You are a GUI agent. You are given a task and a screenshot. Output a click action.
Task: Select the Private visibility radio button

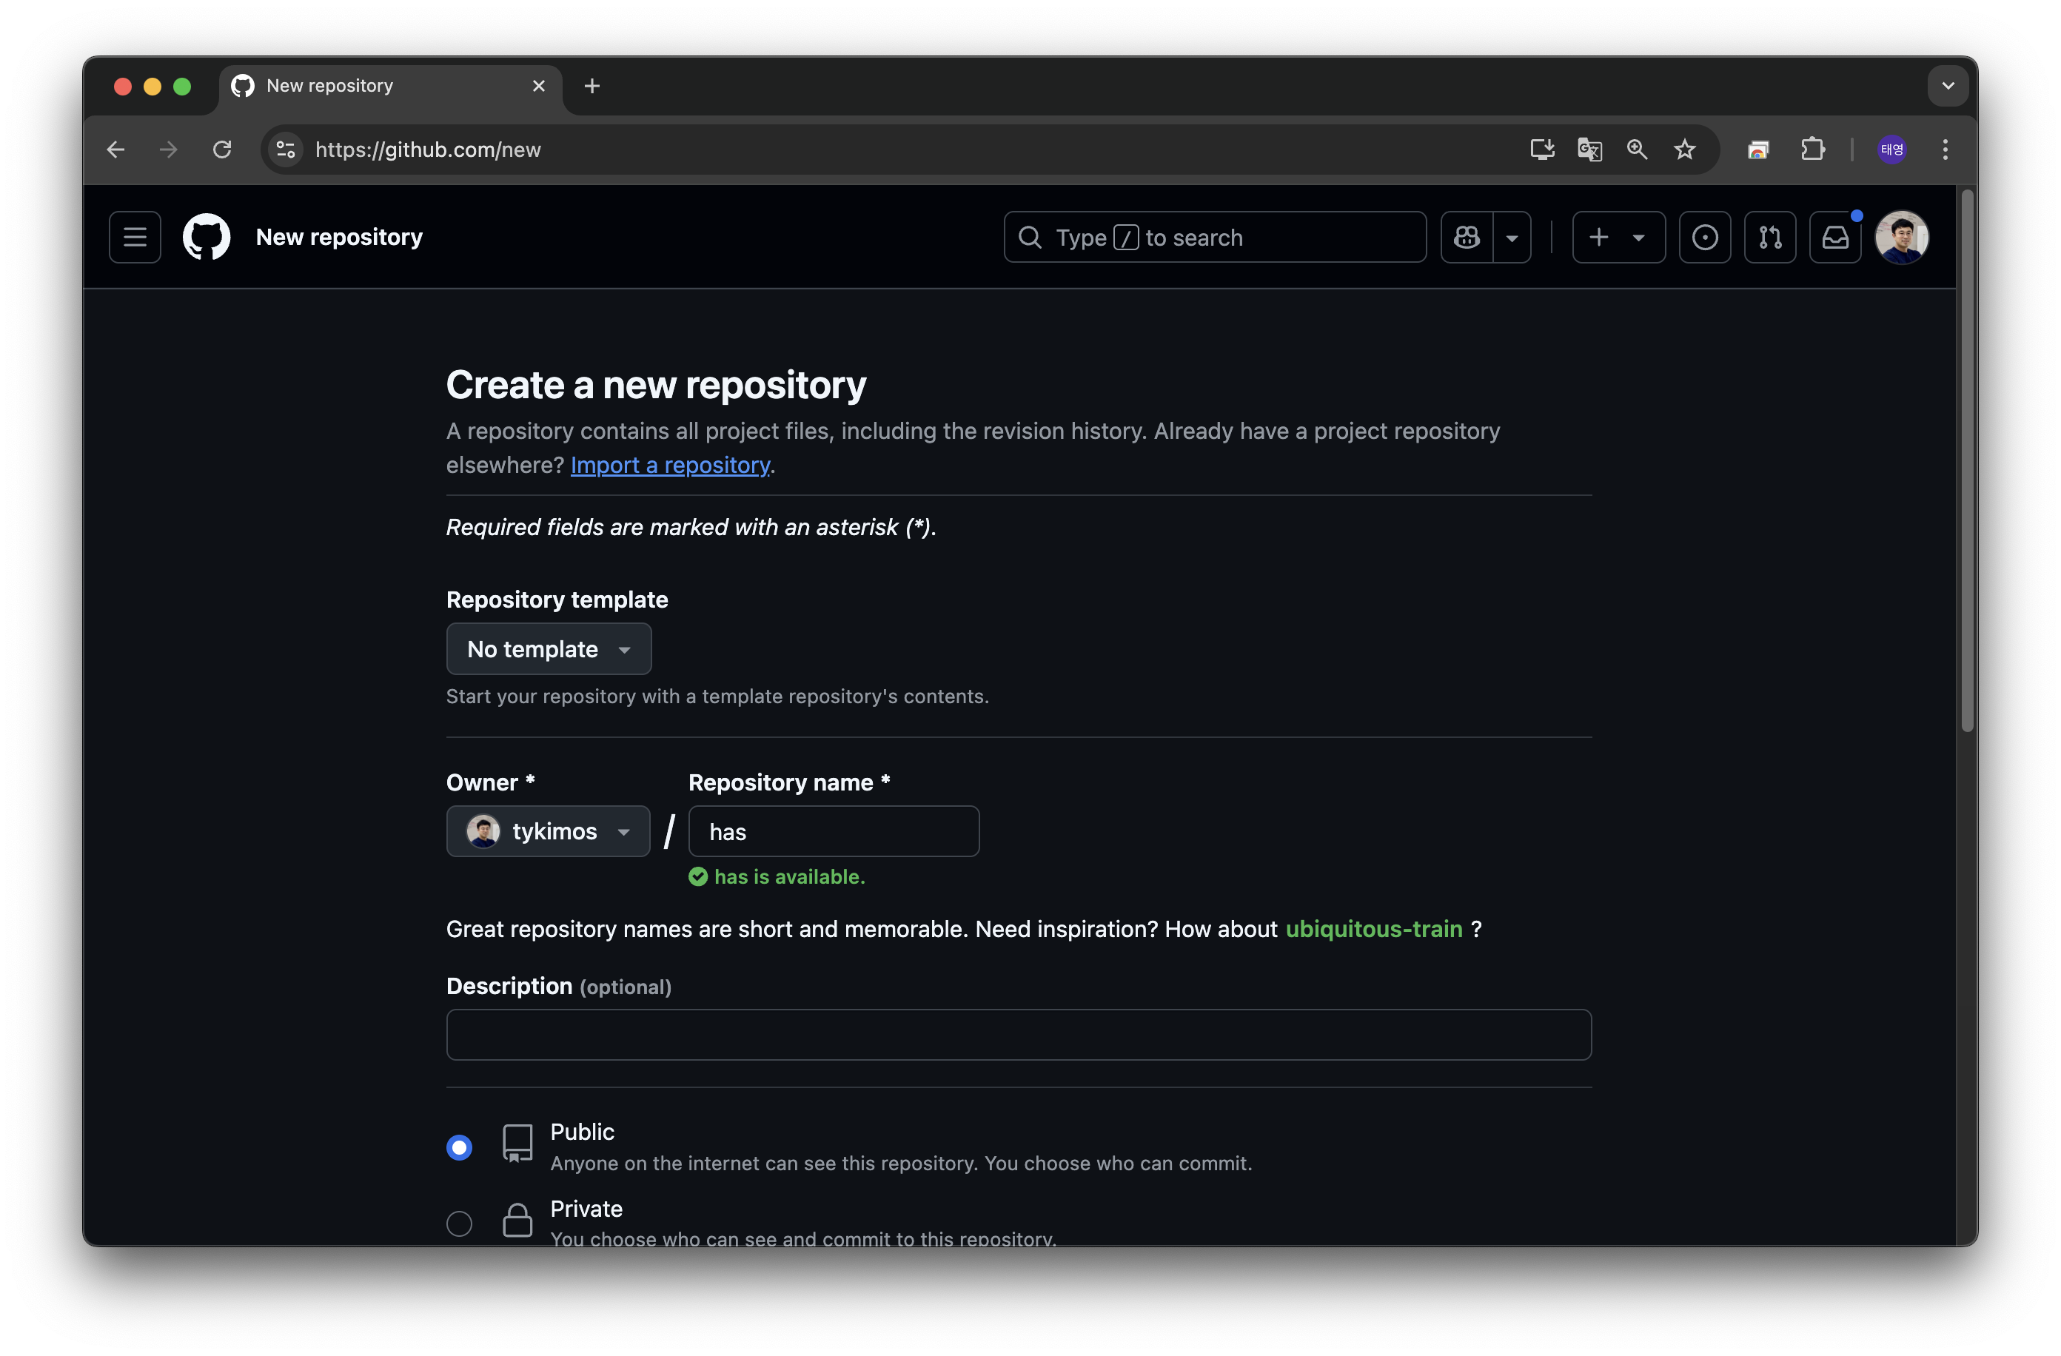[459, 1224]
